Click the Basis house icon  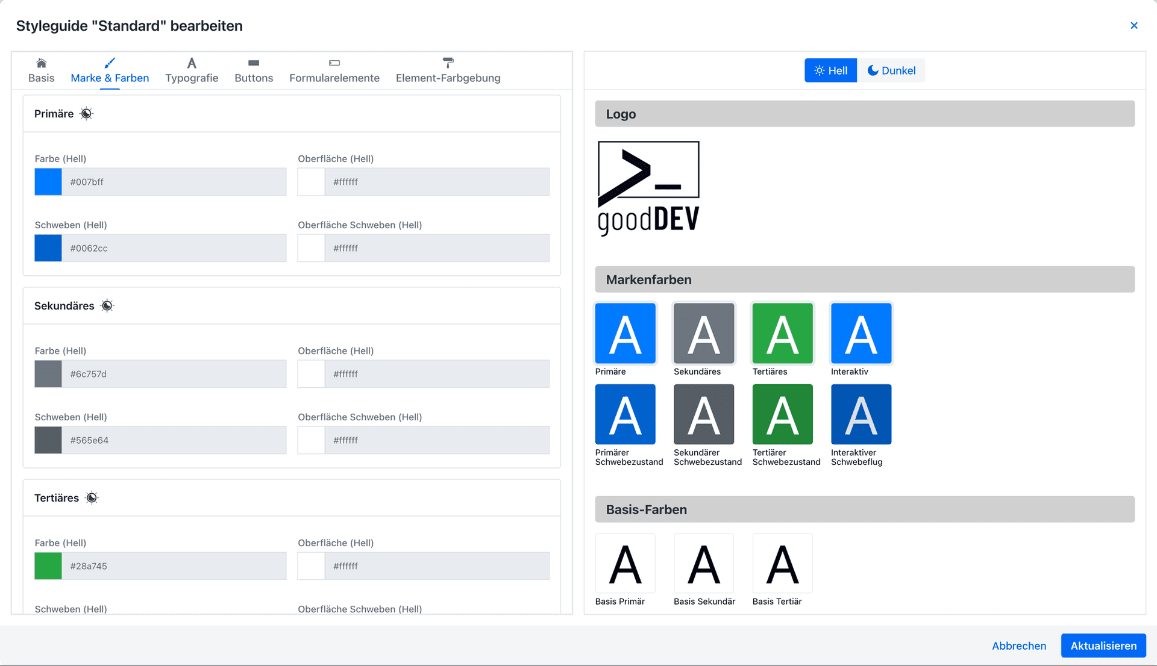(41, 63)
